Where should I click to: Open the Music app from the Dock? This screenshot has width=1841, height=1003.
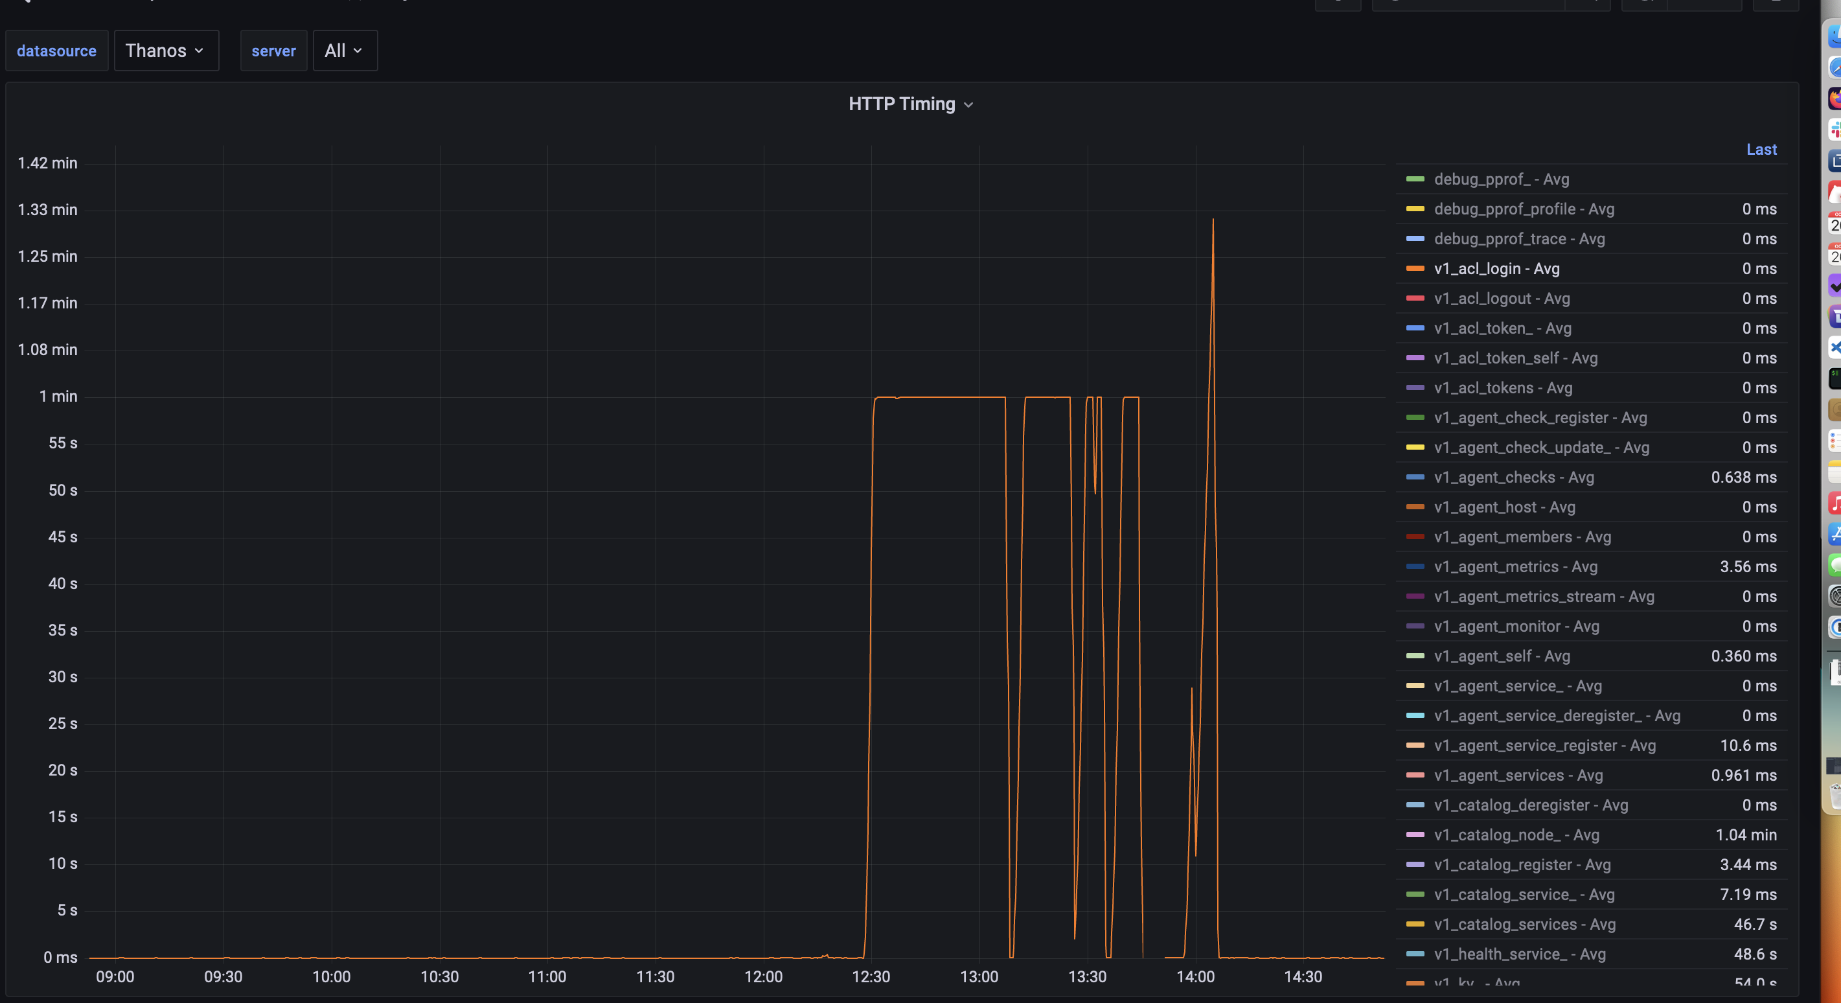tap(1832, 503)
